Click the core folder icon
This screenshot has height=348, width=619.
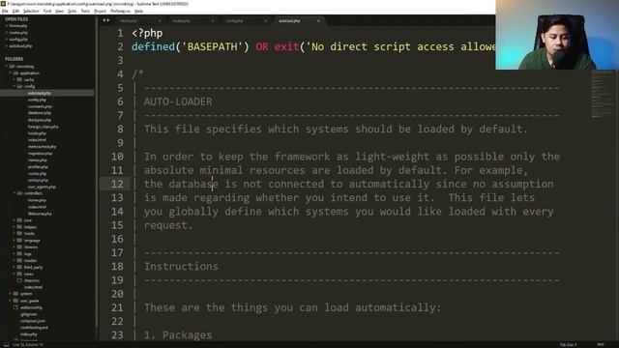[19, 220]
